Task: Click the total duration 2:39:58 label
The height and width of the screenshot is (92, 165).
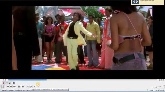Action: coord(162,80)
